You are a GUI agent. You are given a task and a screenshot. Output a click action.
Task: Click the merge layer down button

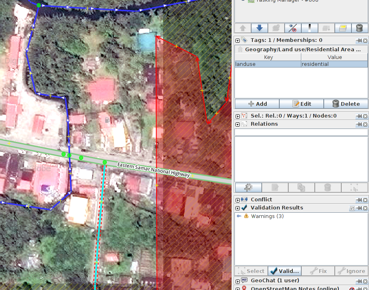tap(326, 28)
